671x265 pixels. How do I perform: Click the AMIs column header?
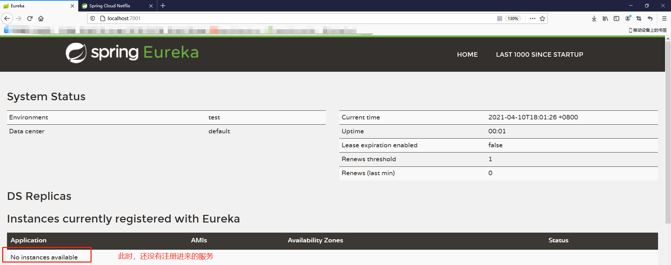click(199, 240)
